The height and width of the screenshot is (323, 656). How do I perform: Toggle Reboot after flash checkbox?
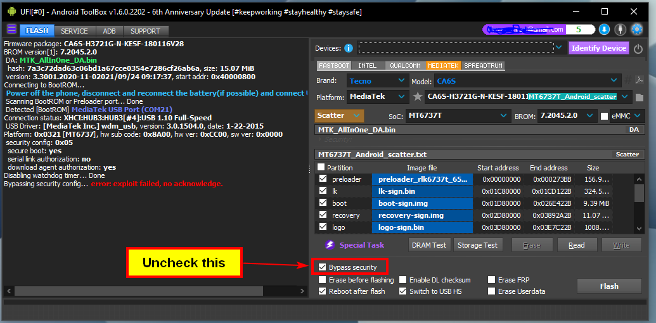(322, 291)
